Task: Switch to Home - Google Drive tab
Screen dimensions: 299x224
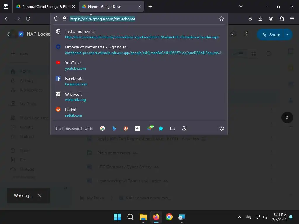Action: 112,6
